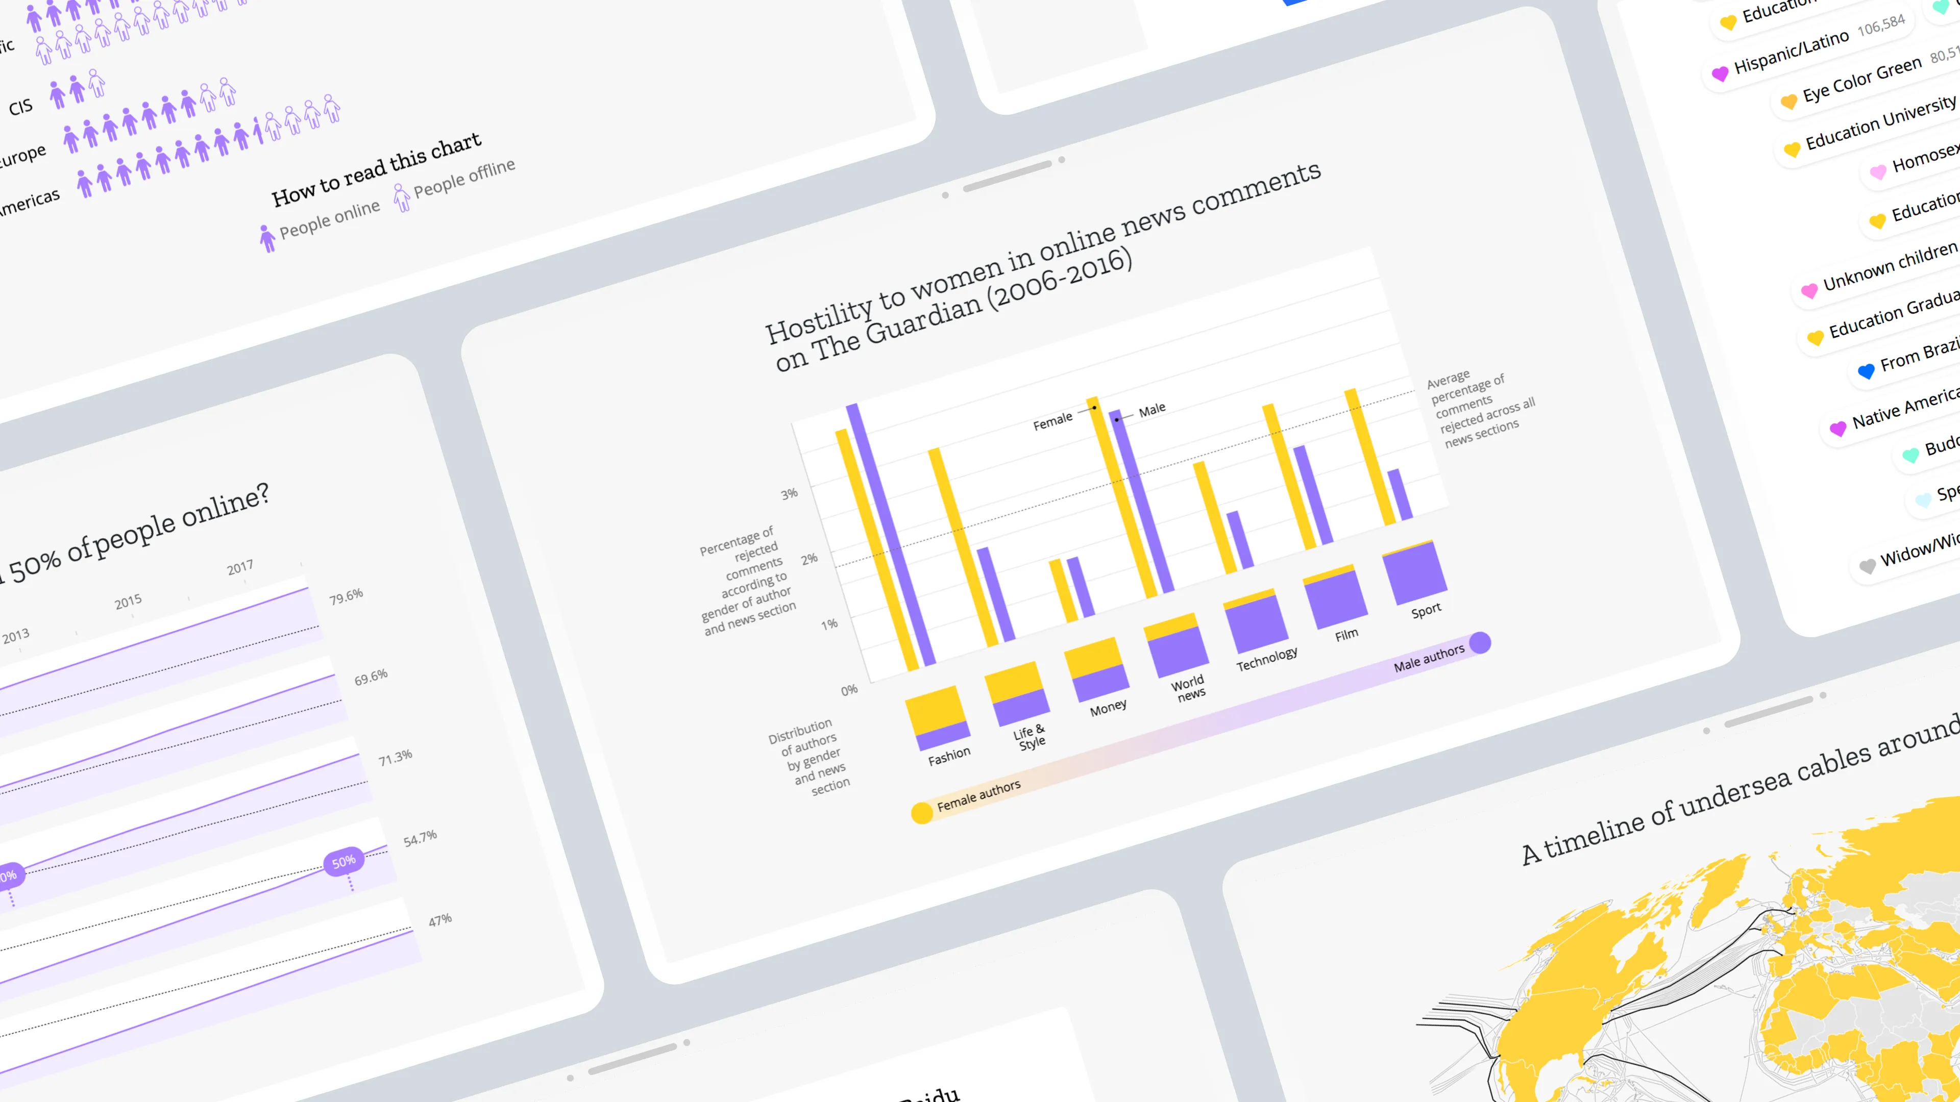Select the Sport category square
The image size is (1960, 1102).
tap(1414, 572)
